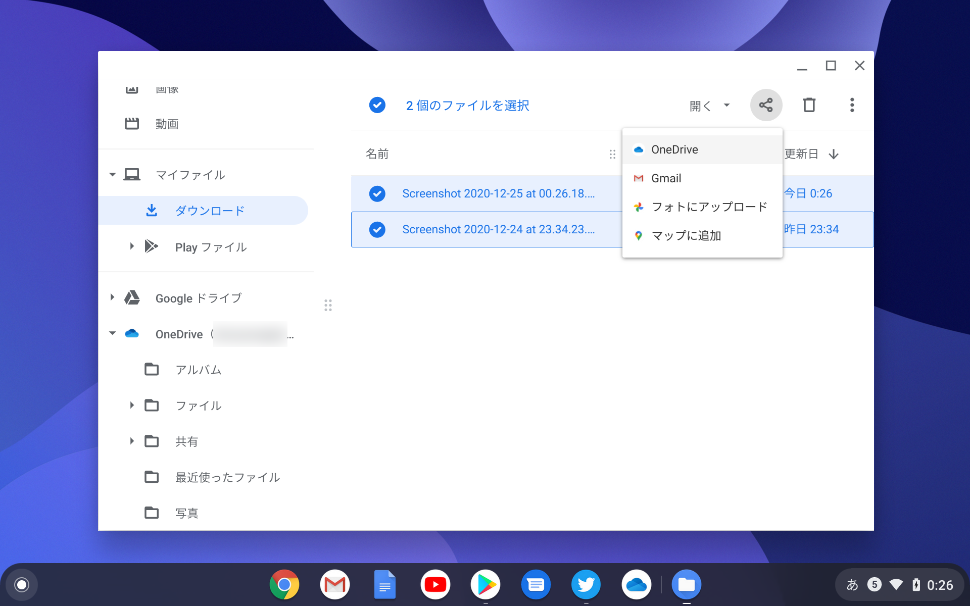Screen dimensions: 970x606
Task: Collapse the マイファイル section
Action: [x=112, y=174]
